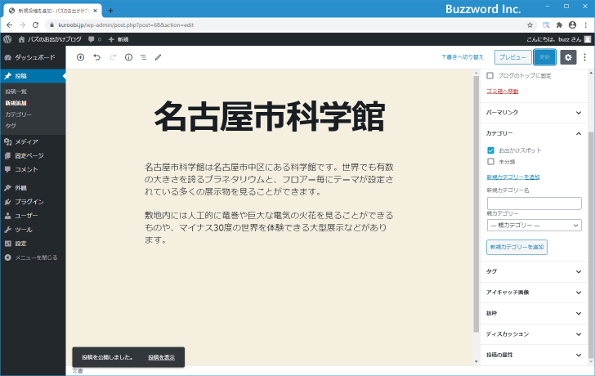The image size is (595, 376).
Task: Uncheck お出かけスポット category
Action: 490,150
